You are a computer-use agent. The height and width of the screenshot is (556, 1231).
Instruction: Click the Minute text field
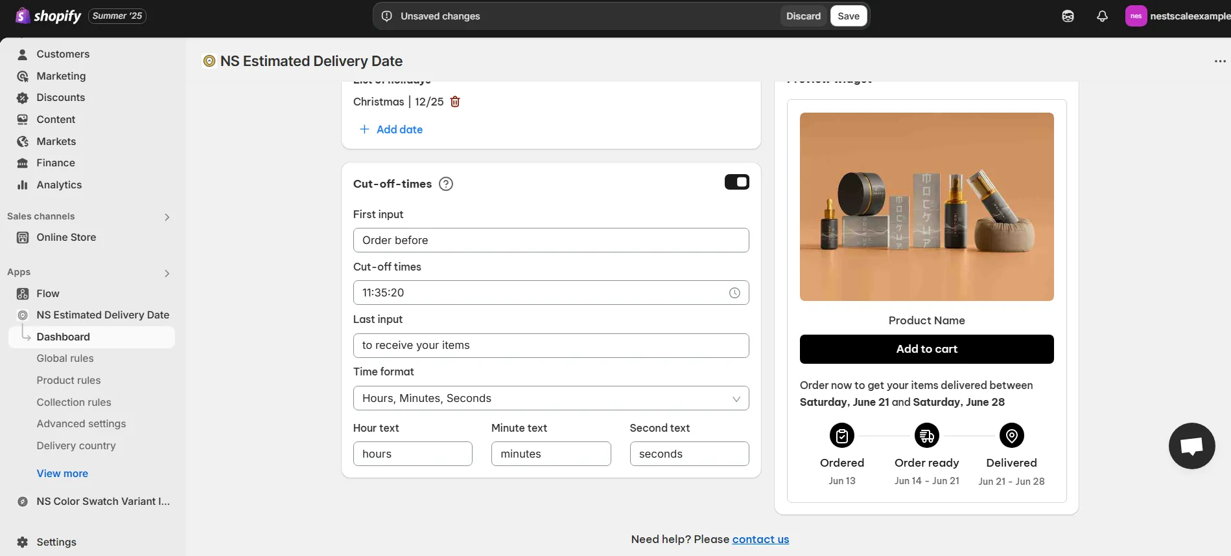pos(551,454)
